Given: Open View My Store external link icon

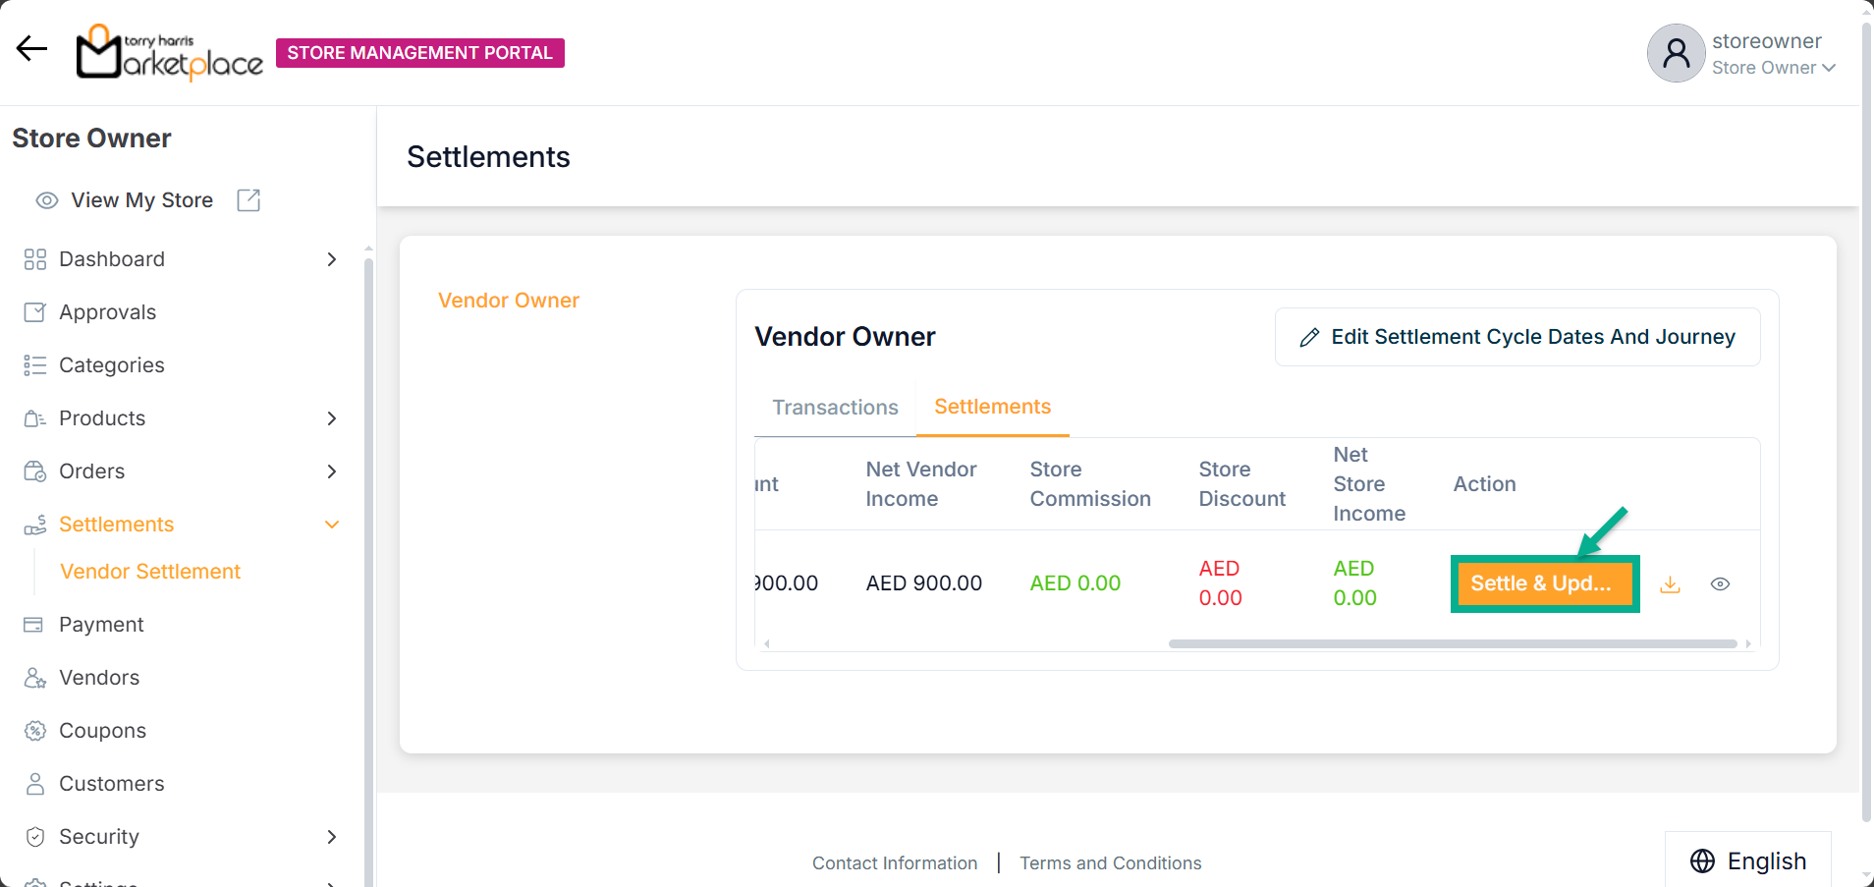Looking at the screenshot, I should [248, 200].
